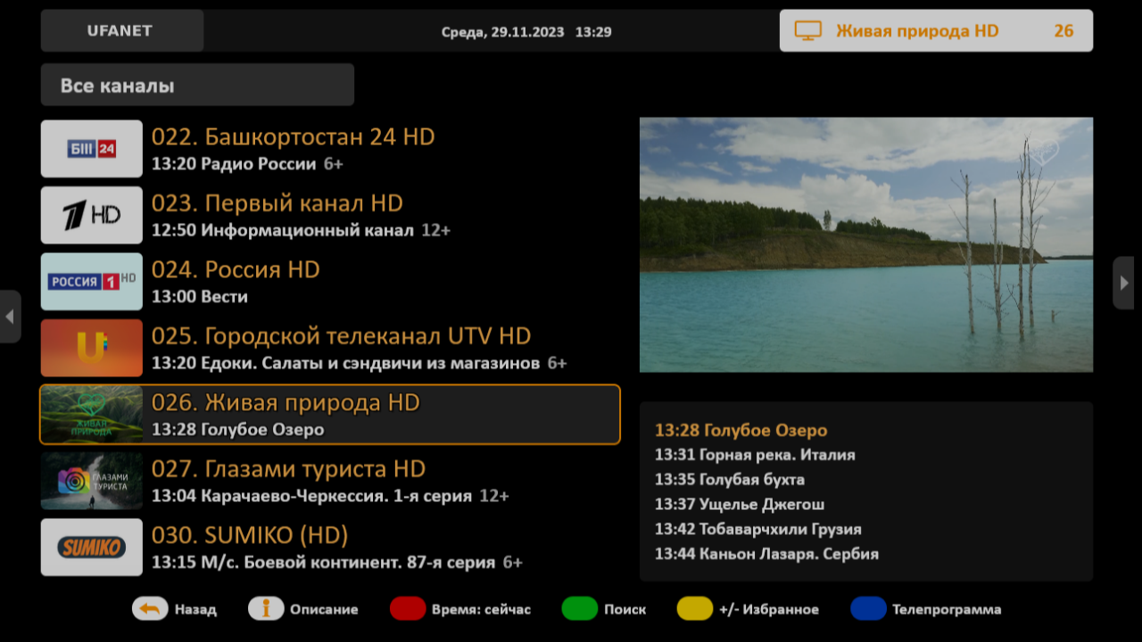Open the Глазами туриста channel logo
This screenshot has width=1142, height=642.
[91, 481]
